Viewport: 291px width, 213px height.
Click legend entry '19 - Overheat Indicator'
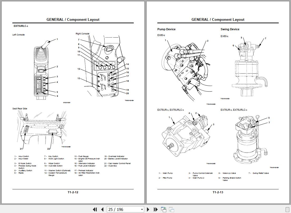tap(114, 156)
